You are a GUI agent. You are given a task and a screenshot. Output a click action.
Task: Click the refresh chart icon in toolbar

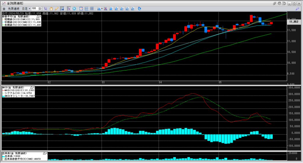tap(139, 9)
